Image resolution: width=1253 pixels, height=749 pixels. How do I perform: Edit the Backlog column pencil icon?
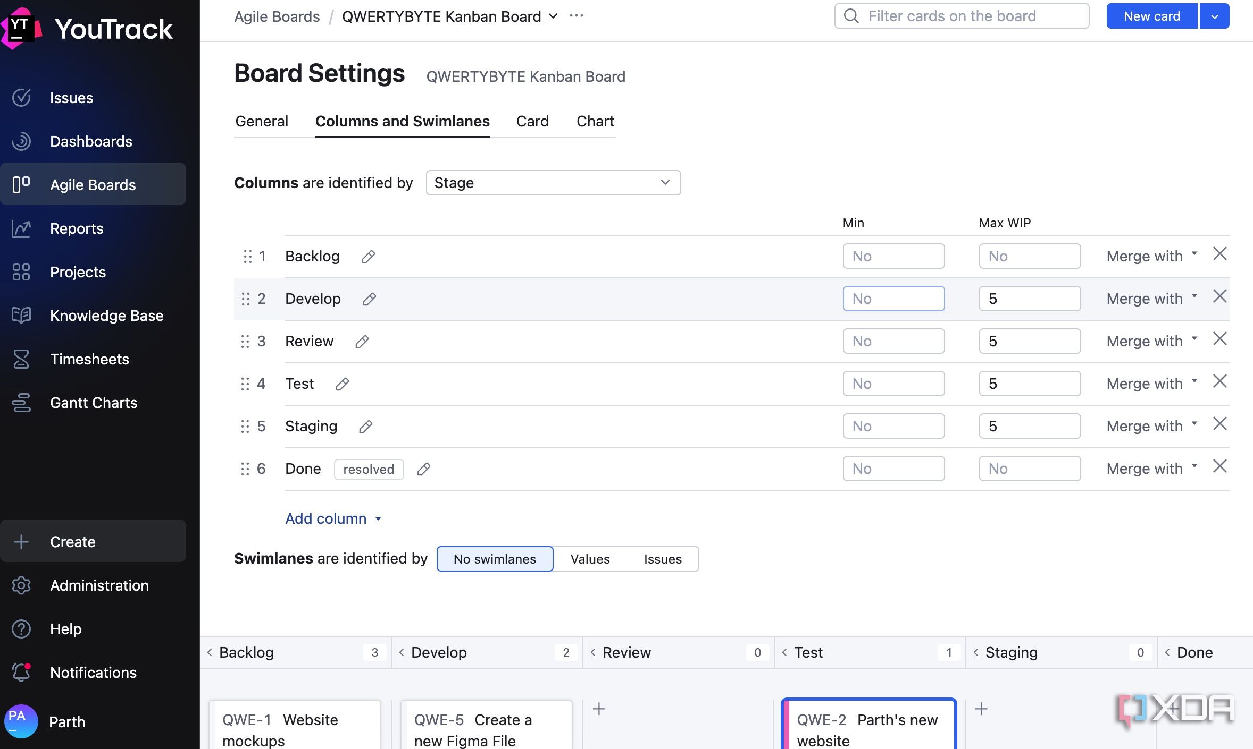(x=368, y=257)
